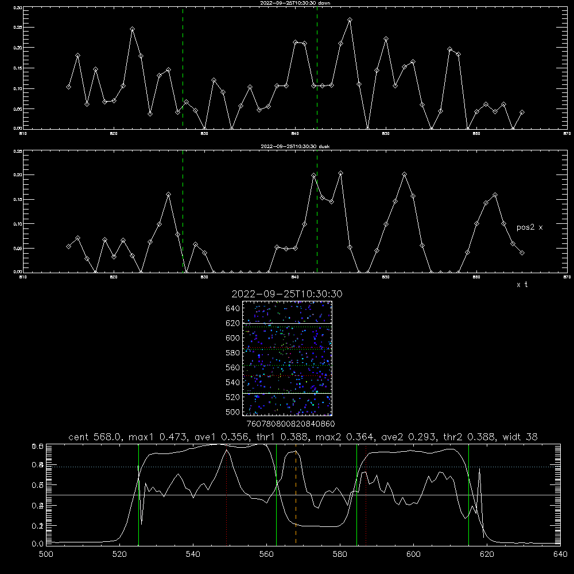574x574 pixels.
Task: Click the right red dotted line in bottom plot
Action: point(366,494)
